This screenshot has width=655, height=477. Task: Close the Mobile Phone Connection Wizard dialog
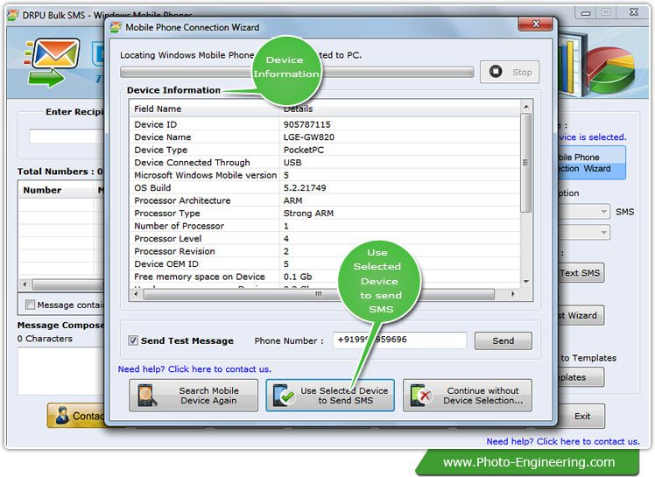(536, 25)
